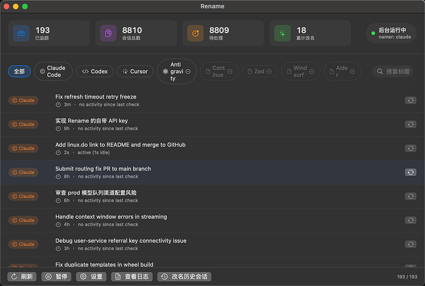The image size is (425, 286).
Task: Click the 改名历史会话 button
Action: (x=184, y=277)
